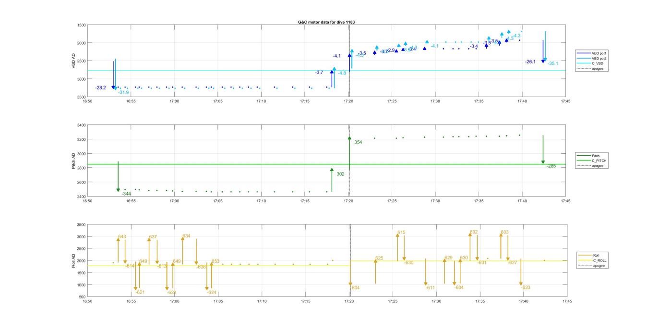This screenshot has width=672, height=333.
Task: Click the '-35.1' VBD data label
Action: click(x=553, y=63)
